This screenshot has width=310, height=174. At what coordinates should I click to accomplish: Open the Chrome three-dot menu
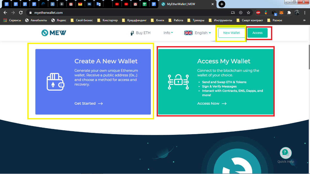coord(305,12)
